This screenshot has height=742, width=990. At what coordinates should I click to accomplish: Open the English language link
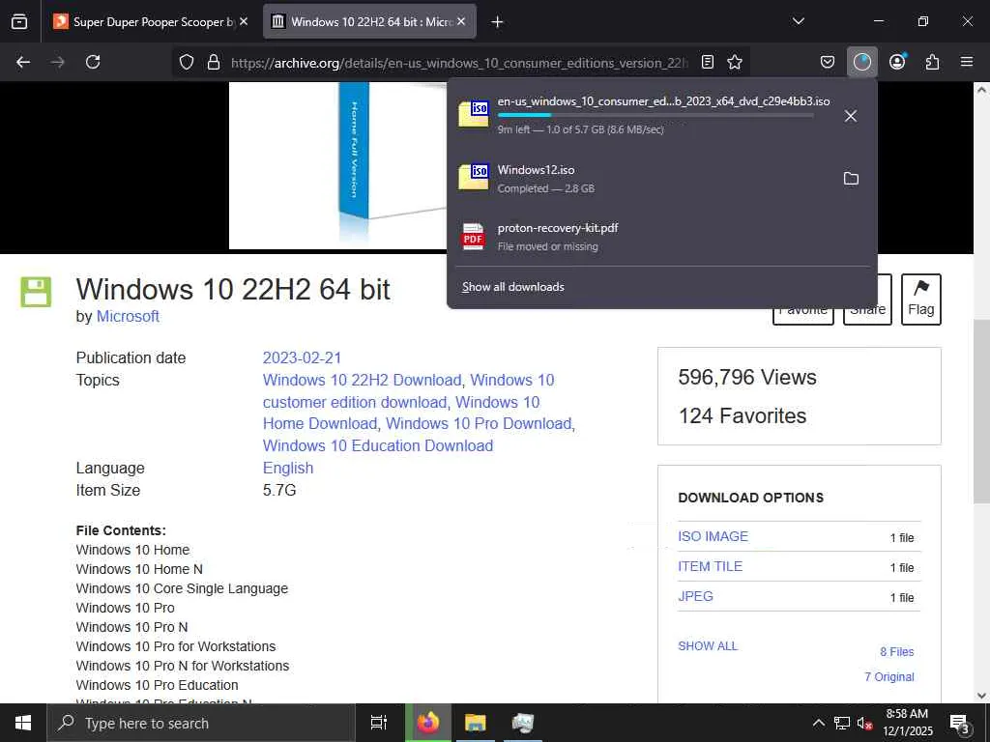coord(288,468)
